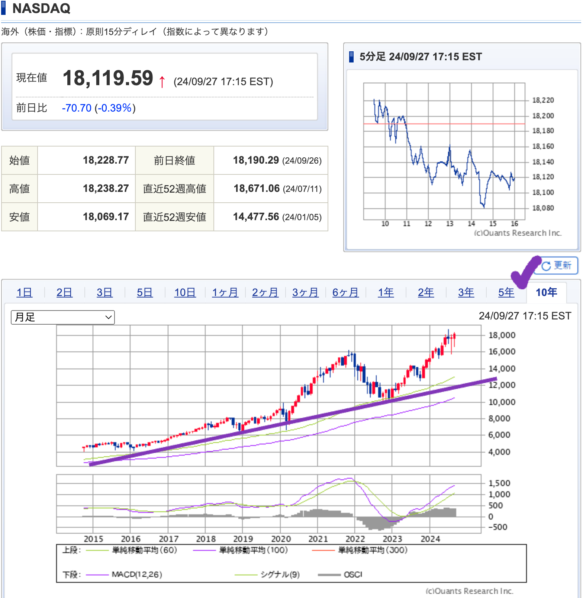Viewport: 586px width, 598px height.
Task: Show the 1ヶ月 chart range
Action: [225, 292]
